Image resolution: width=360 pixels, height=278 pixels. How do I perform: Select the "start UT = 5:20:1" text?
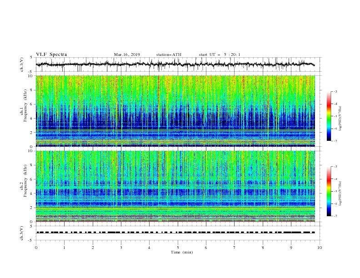[x=220, y=55]
